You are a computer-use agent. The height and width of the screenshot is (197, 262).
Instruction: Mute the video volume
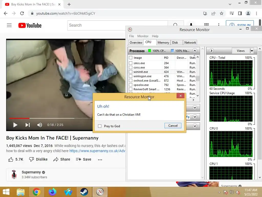[x=40, y=125]
